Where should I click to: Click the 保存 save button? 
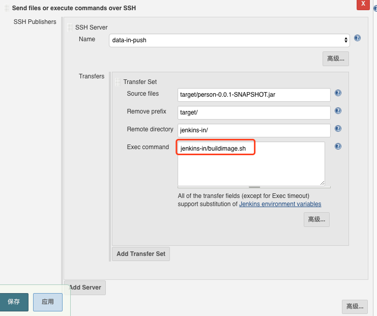pos(14,302)
